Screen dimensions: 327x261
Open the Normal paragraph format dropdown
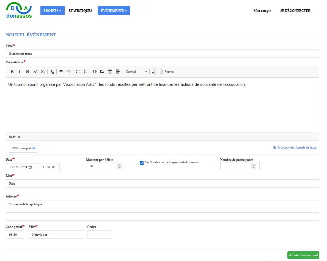point(136,72)
